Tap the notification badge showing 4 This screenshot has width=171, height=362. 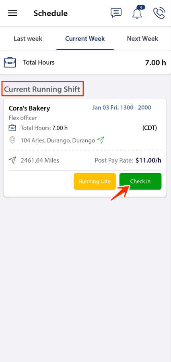click(x=141, y=7)
